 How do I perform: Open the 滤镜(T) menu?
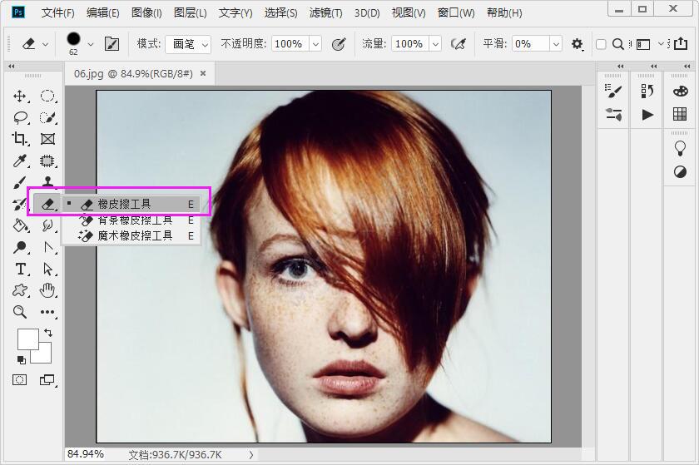[x=325, y=12]
